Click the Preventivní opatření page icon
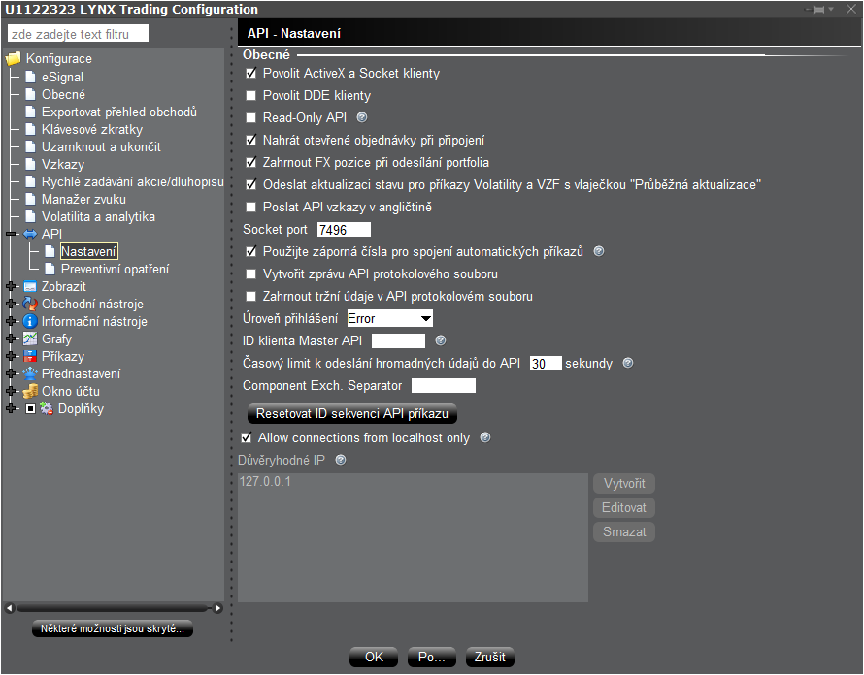The width and height of the screenshot is (864, 675). pyautogui.click(x=50, y=269)
